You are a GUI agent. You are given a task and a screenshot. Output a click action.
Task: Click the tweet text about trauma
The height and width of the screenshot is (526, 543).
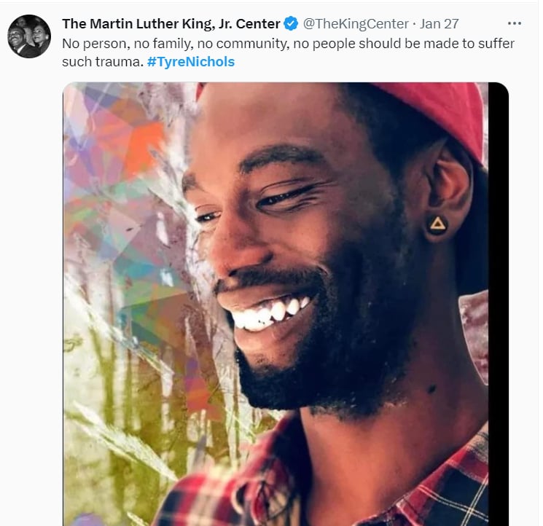(x=288, y=52)
